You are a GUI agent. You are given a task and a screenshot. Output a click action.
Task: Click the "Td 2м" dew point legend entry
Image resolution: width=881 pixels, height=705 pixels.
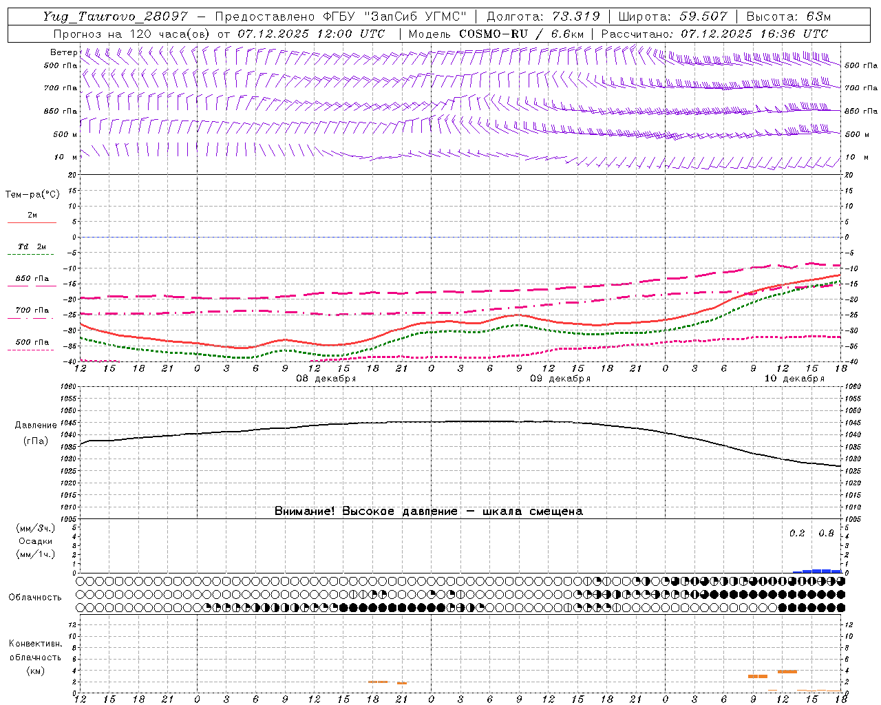[x=32, y=246]
